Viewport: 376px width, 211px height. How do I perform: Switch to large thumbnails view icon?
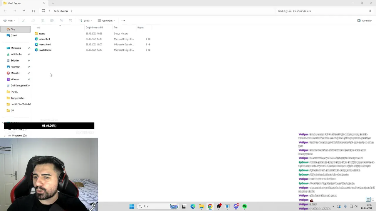[x=373, y=199]
